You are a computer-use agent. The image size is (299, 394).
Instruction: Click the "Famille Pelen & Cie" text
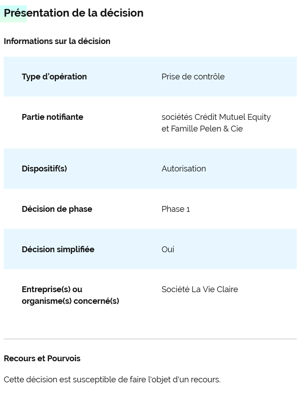(207, 129)
